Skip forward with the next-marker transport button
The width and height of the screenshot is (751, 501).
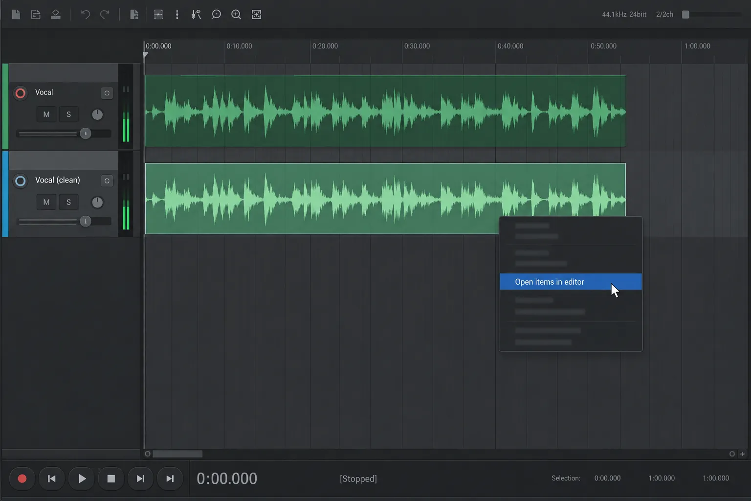coord(140,478)
